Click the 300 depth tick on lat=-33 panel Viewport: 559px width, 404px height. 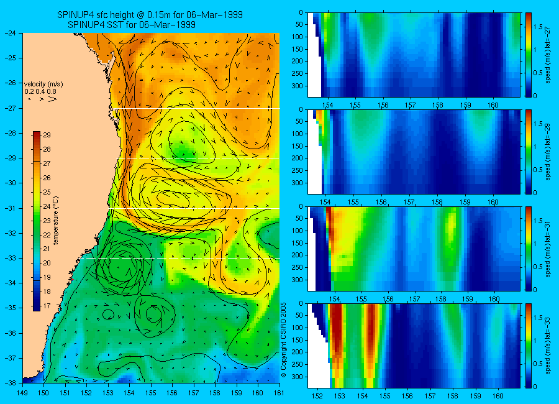pos(298,377)
